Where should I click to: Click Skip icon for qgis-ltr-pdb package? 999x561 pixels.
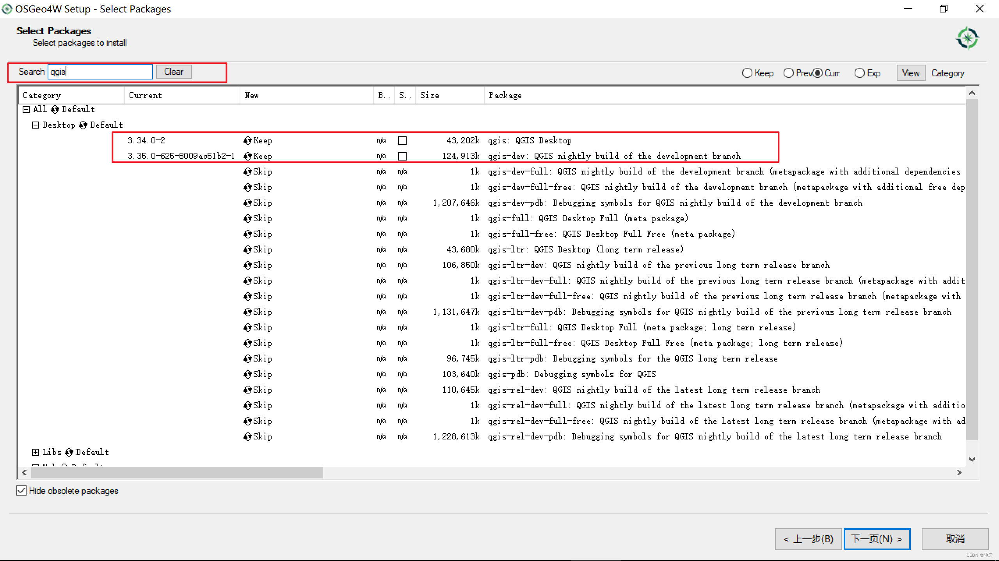(247, 359)
